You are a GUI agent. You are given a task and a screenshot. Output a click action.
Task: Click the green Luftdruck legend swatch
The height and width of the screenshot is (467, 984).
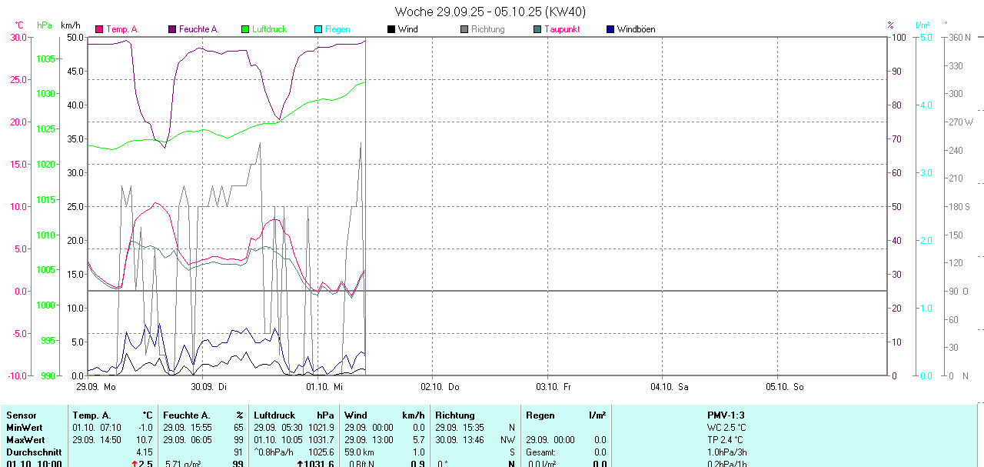[x=245, y=29]
